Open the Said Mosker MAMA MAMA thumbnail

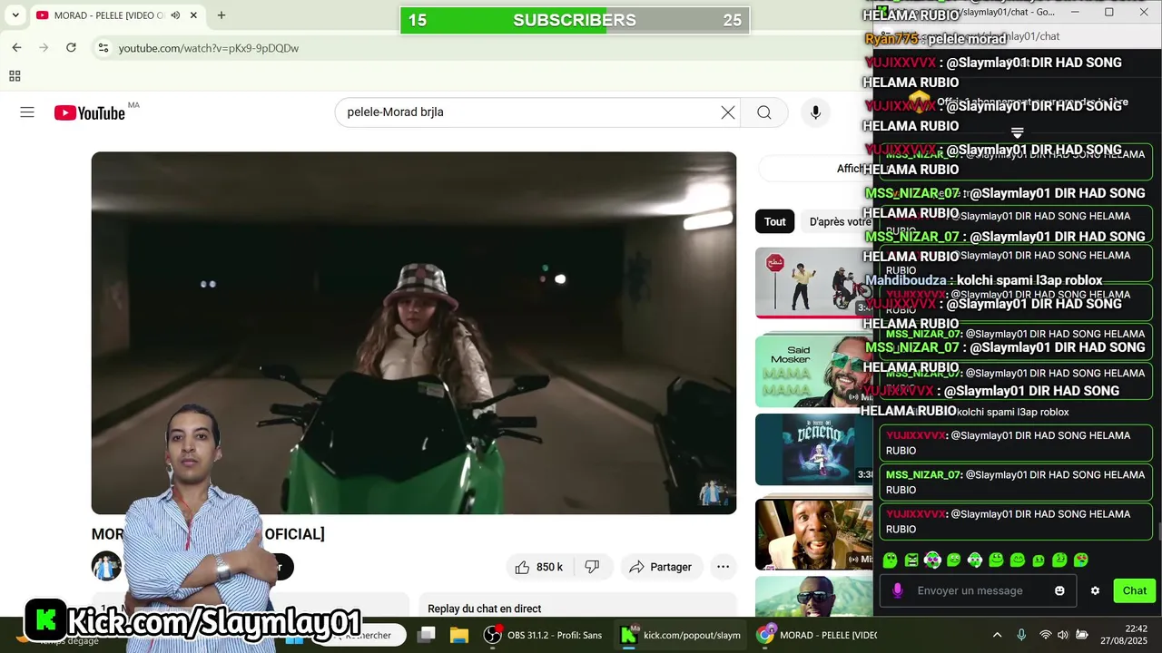pos(814,370)
